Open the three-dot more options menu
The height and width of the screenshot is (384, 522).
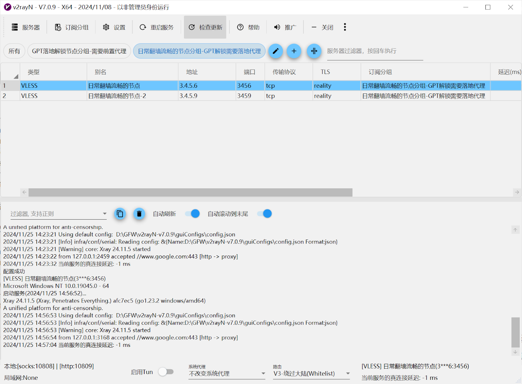345,27
